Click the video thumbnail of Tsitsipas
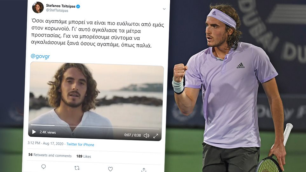 pyautogui.click(x=95, y=95)
